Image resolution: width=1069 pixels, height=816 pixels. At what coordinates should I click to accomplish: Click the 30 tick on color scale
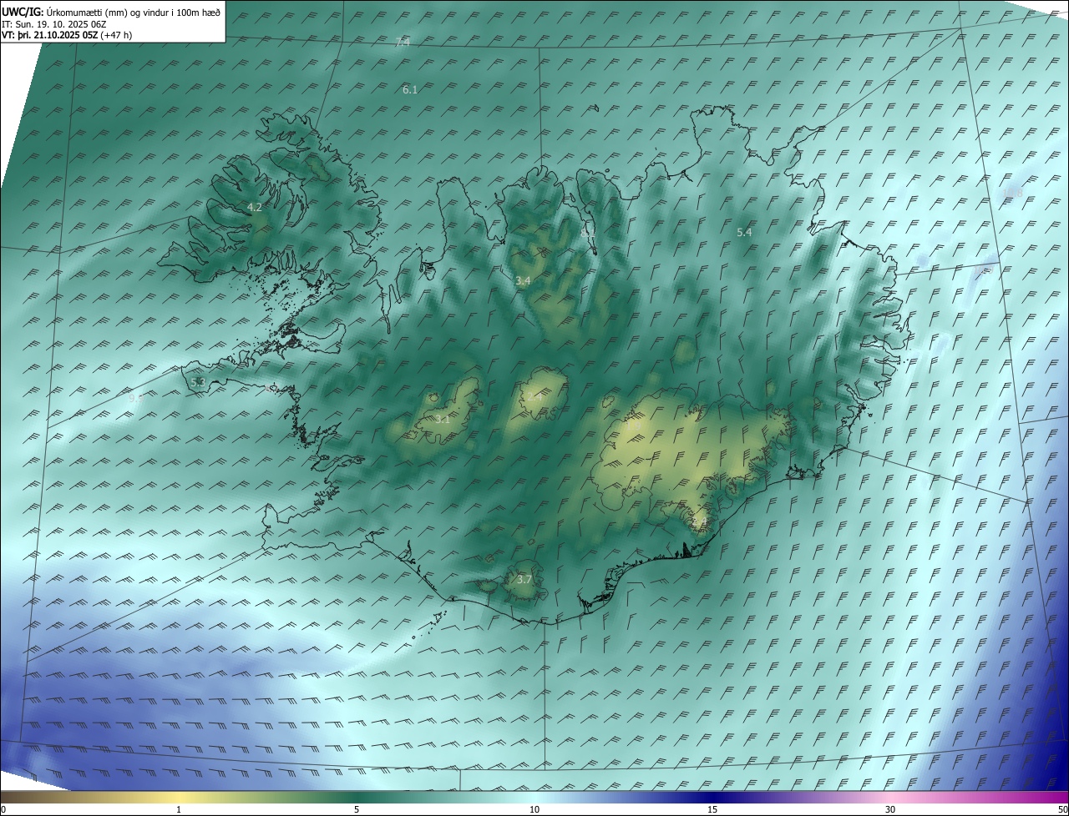click(890, 809)
